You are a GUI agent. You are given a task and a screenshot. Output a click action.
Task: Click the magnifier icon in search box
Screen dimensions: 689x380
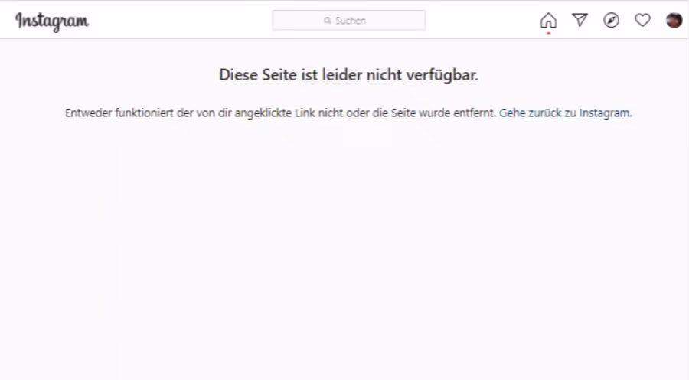pyautogui.click(x=328, y=20)
